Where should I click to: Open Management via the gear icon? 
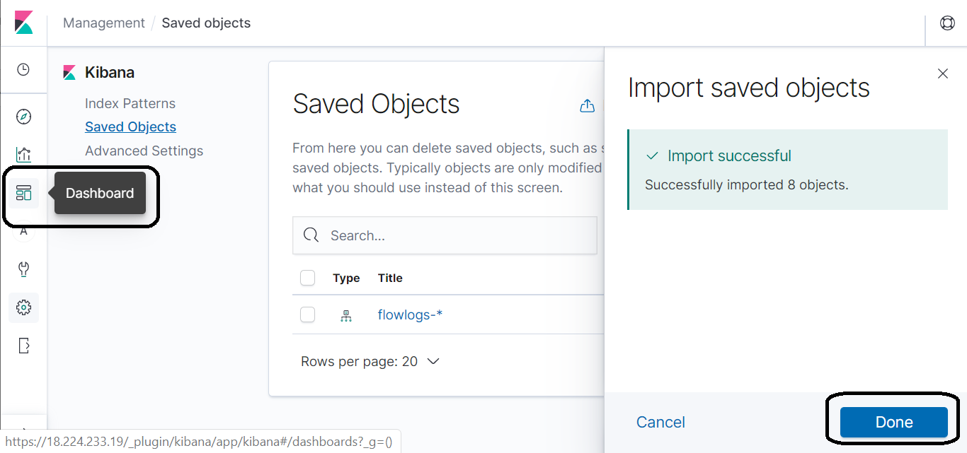tap(23, 307)
